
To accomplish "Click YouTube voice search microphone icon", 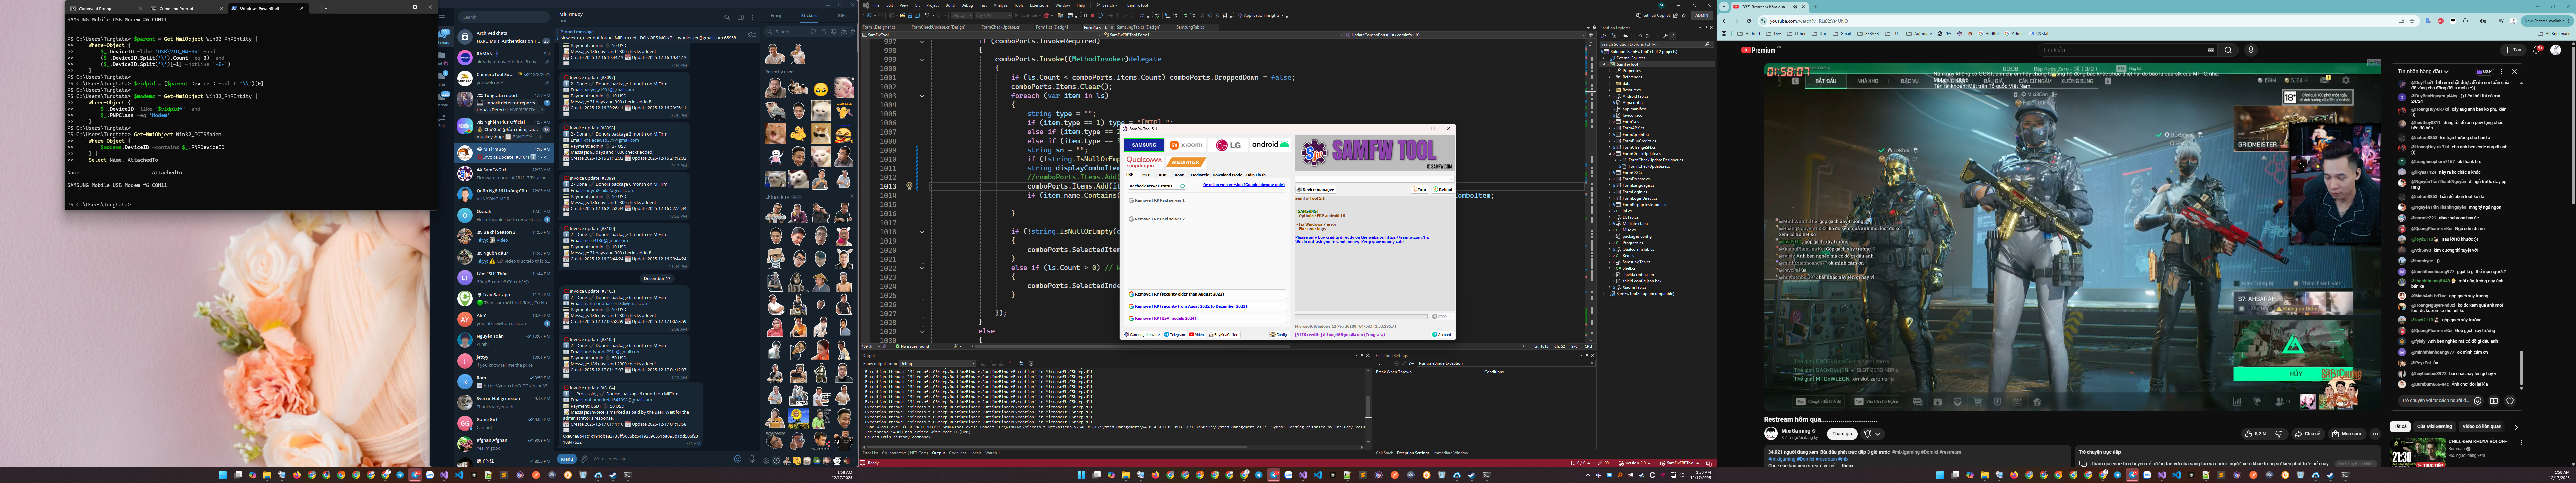I will tap(2251, 50).
